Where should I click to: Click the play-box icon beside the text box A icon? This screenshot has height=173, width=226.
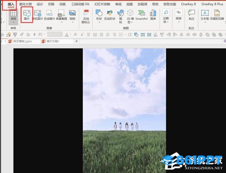[x=149, y=35]
